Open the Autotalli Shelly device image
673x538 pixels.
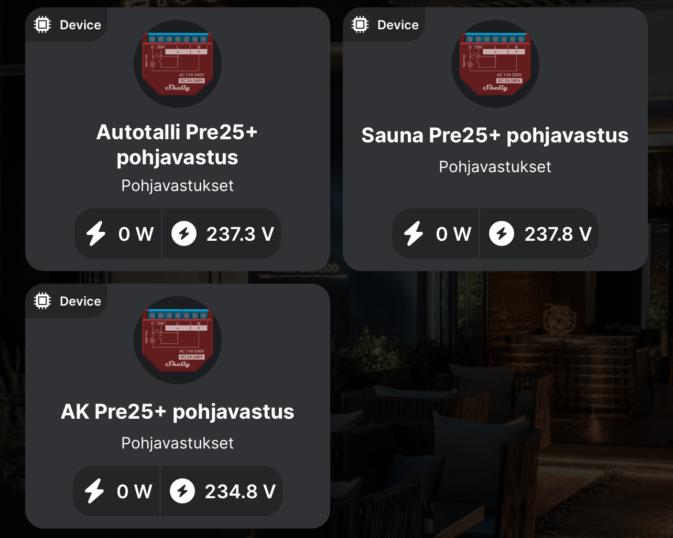[178, 64]
